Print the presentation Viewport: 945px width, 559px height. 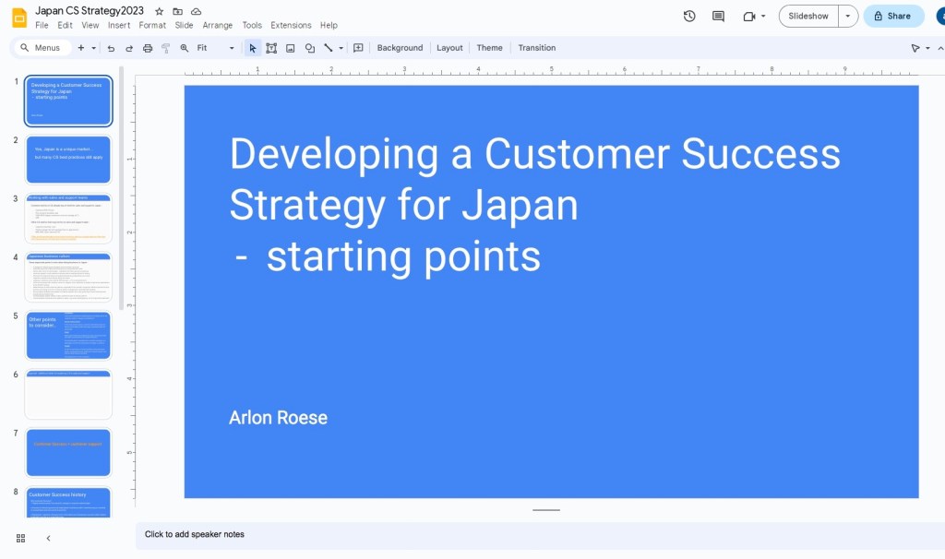coord(148,47)
